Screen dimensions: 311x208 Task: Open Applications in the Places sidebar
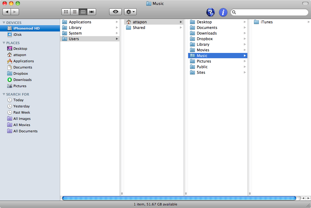click(x=30, y=61)
